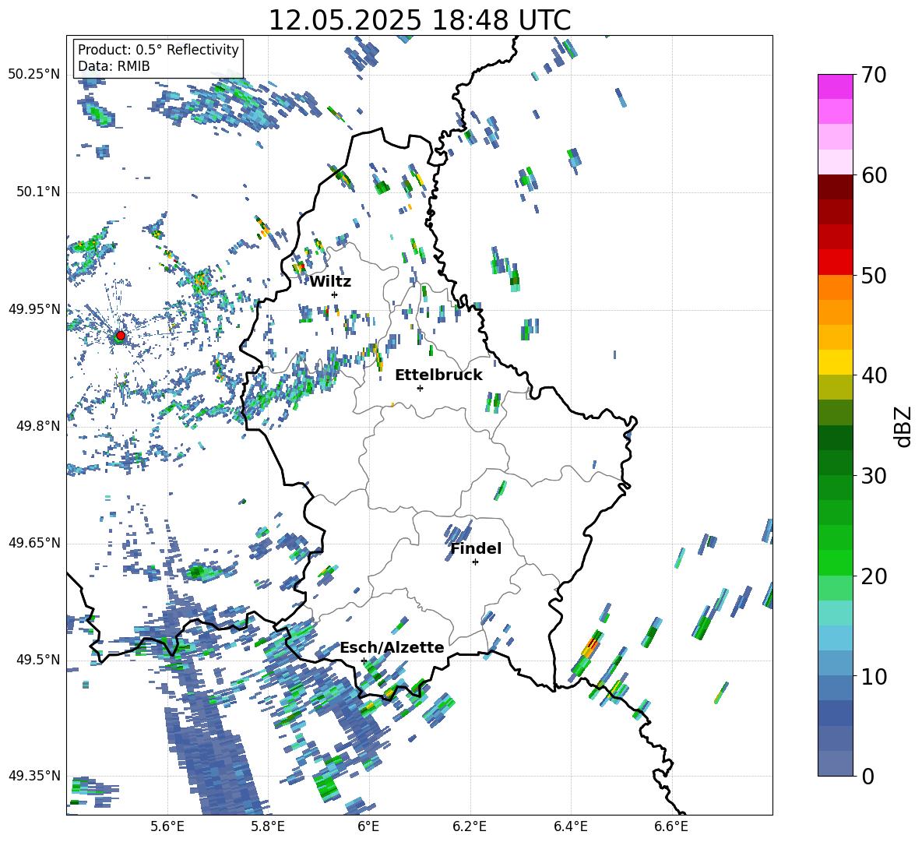This screenshot has height=842, width=922.
Task: Click the orange-red echo cell southeast of Luxembourg
Action: (590, 648)
